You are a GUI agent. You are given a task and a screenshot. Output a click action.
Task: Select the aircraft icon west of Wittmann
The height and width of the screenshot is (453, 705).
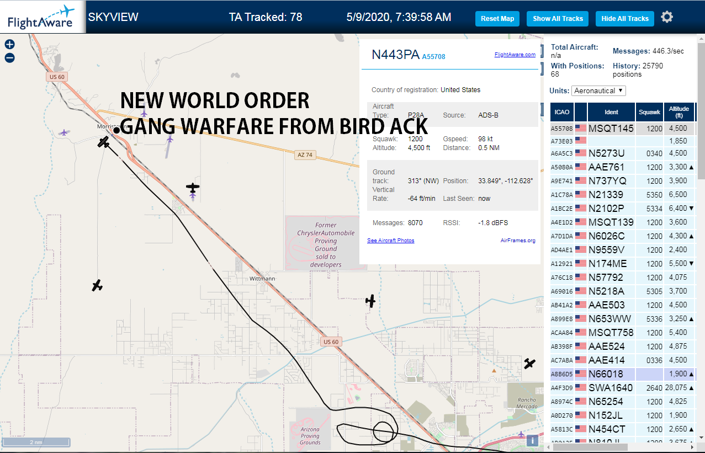pos(97,285)
